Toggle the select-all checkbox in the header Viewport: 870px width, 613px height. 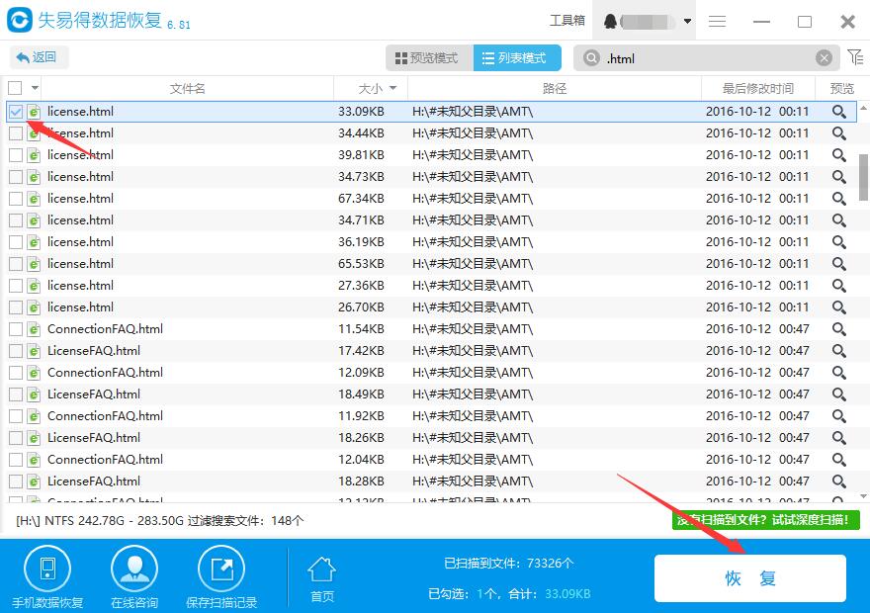tap(15, 88)
